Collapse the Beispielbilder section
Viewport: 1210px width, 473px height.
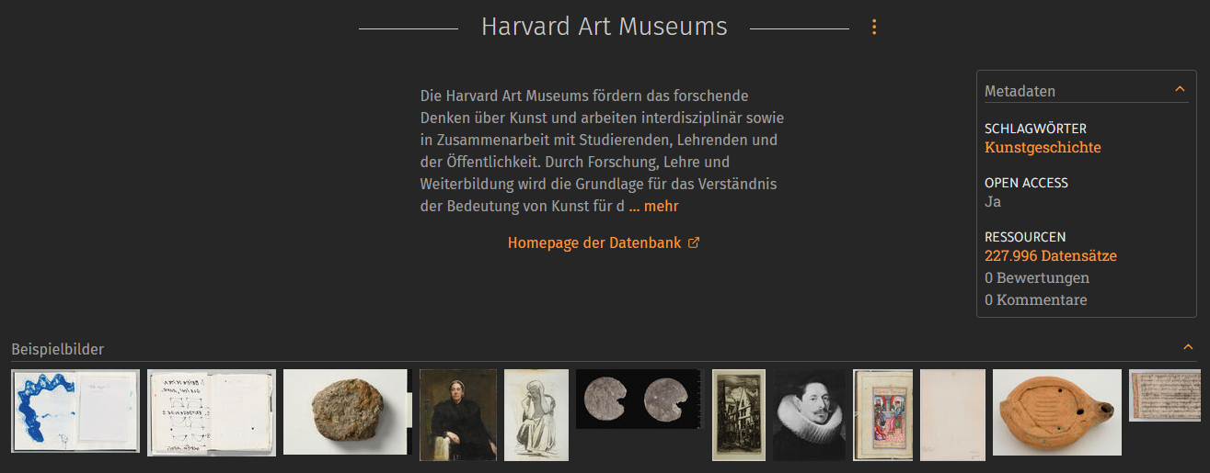click(1188, 347)
